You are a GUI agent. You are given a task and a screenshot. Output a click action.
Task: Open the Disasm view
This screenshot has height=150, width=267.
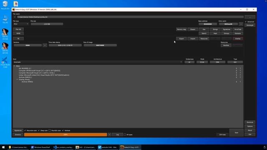point(193,30)
